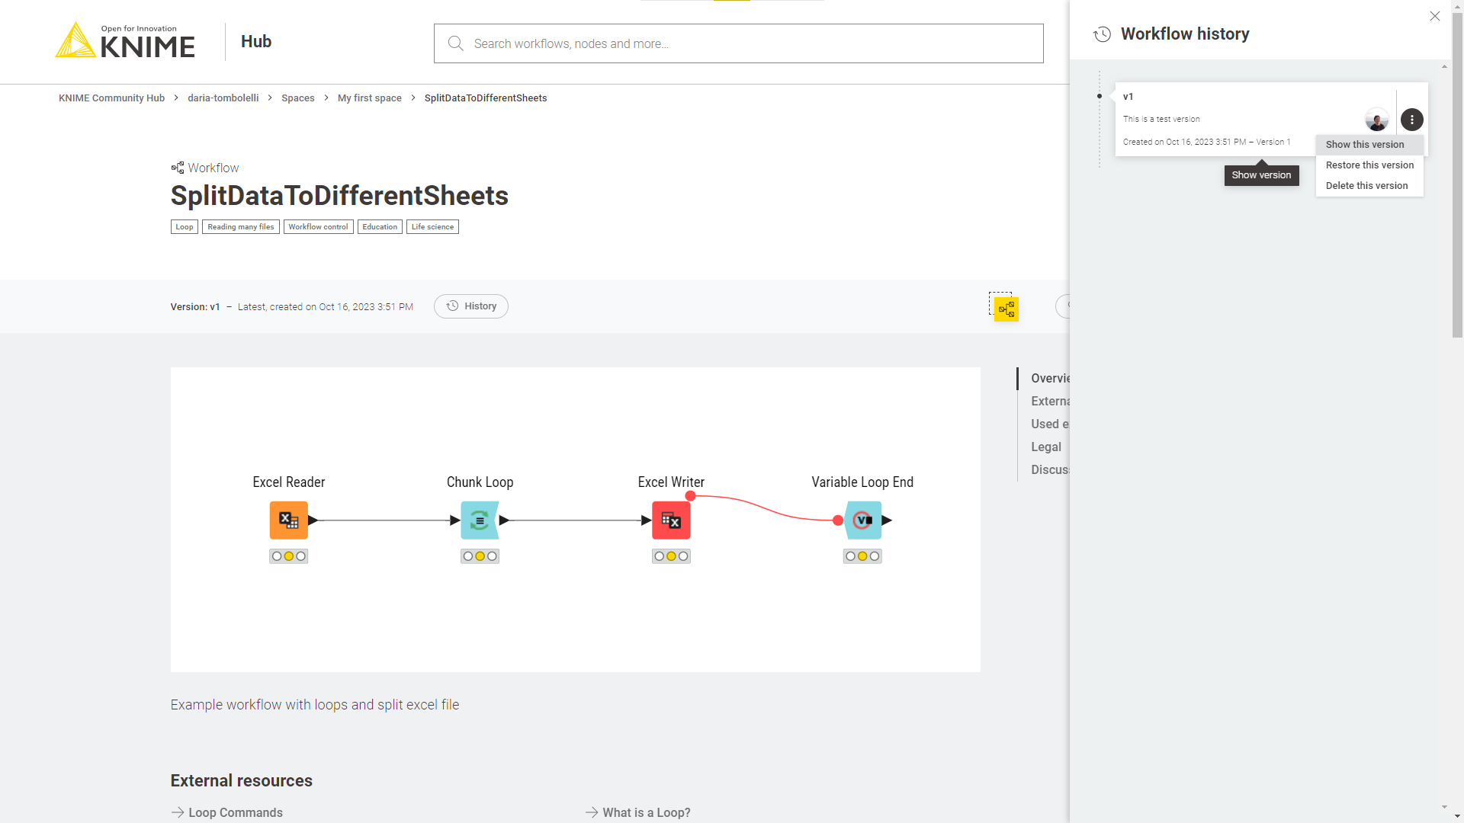Click the SplitDataToDifferentSheets breadcrumb

(x=486, y=98)
